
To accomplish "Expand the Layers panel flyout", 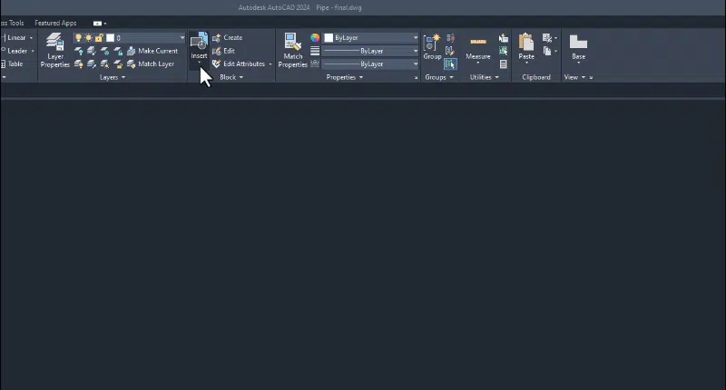I will [x=113, y=77].
